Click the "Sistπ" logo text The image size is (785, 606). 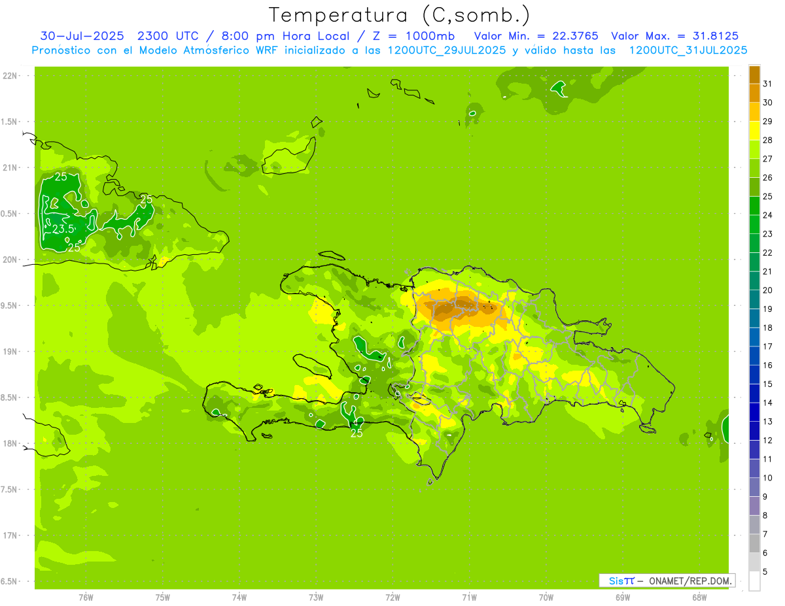pyautogui.click(x=621, y=581)
